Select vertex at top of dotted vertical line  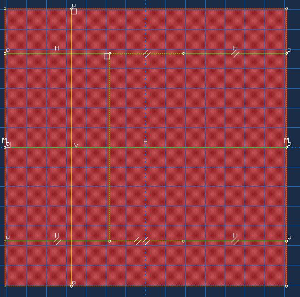pyautogui.click(x=109, y=53)
